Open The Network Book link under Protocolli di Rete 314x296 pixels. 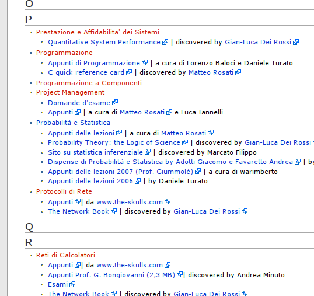point(78,211)
